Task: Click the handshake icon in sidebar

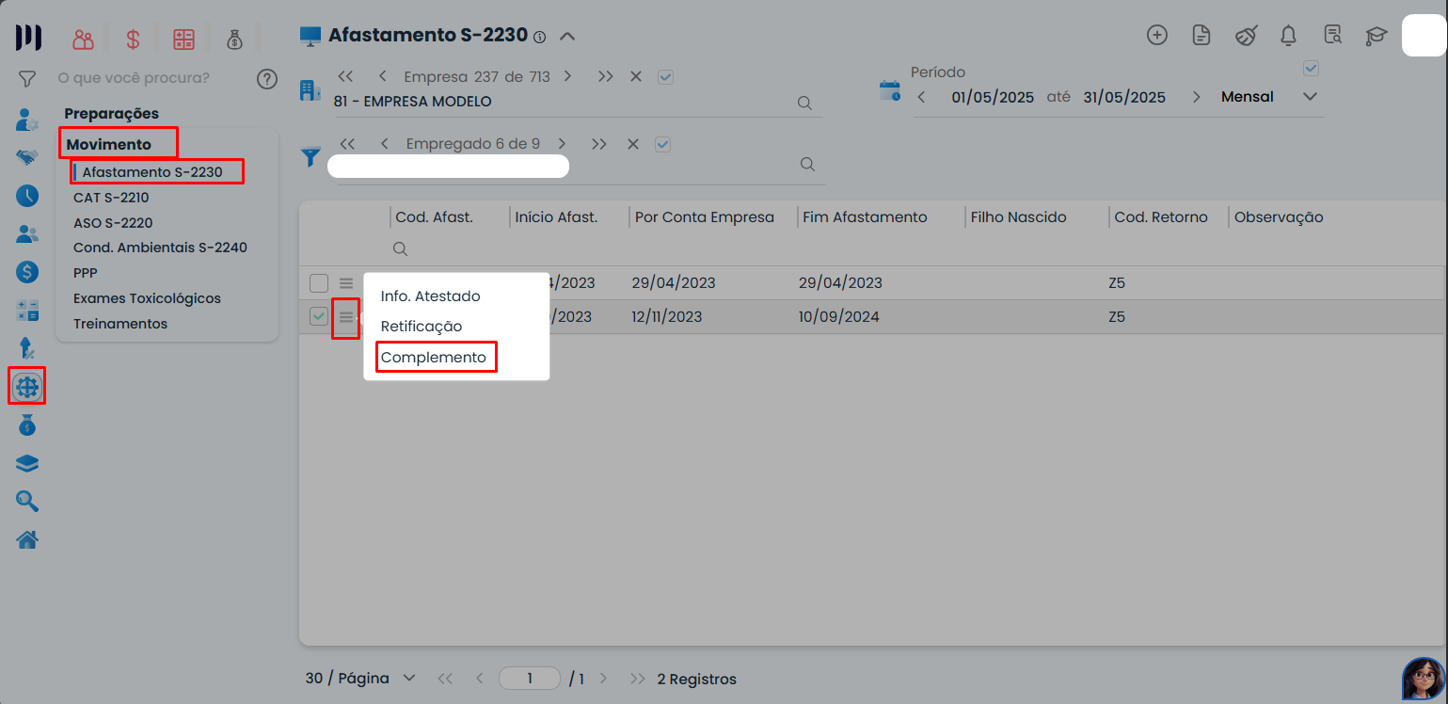Action: tap(27, 157)
